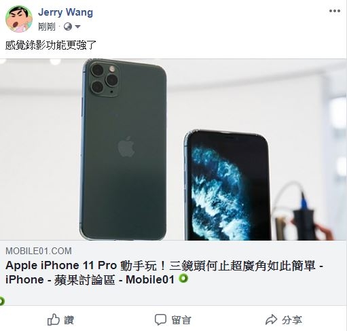Screen dimensions: 347x331
Task: Open the three-dot post options menu
Action: tap(335, 11)
